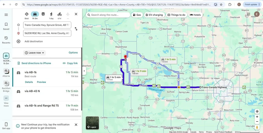Click the Add destination plus icon
The image size is (263, 133).
point(18,41)
